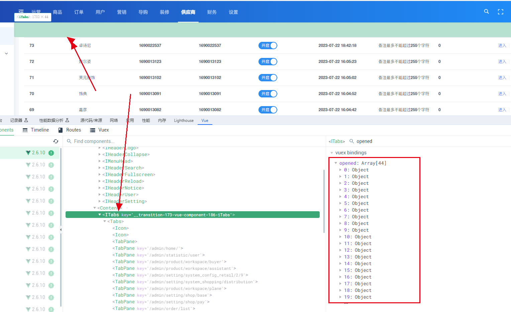The image size is (511, 312).
Task: Toggle the 开启 switch for row 69
Action: [x=268, y=110]
